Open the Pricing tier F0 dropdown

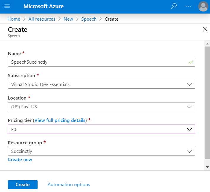pyautogui.click(x=101, y=129)
